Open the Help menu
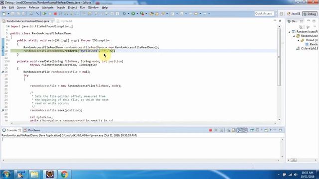319x179 pixels. (x=105, y=7)
